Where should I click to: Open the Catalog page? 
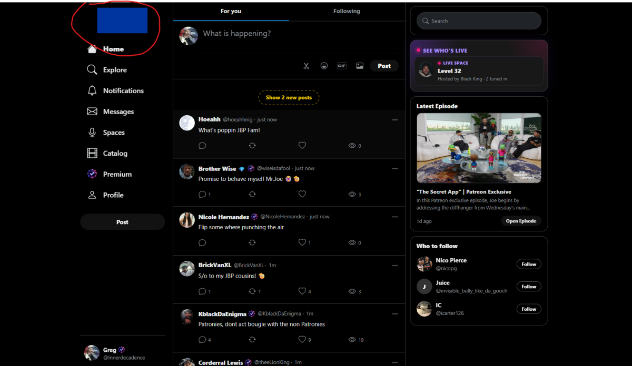pos(107,154)
